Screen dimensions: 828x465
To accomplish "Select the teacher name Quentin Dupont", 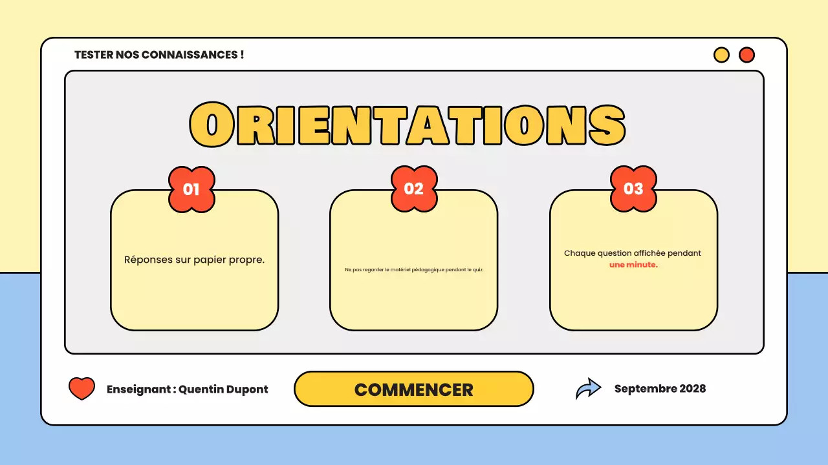I will coord(223,389).
